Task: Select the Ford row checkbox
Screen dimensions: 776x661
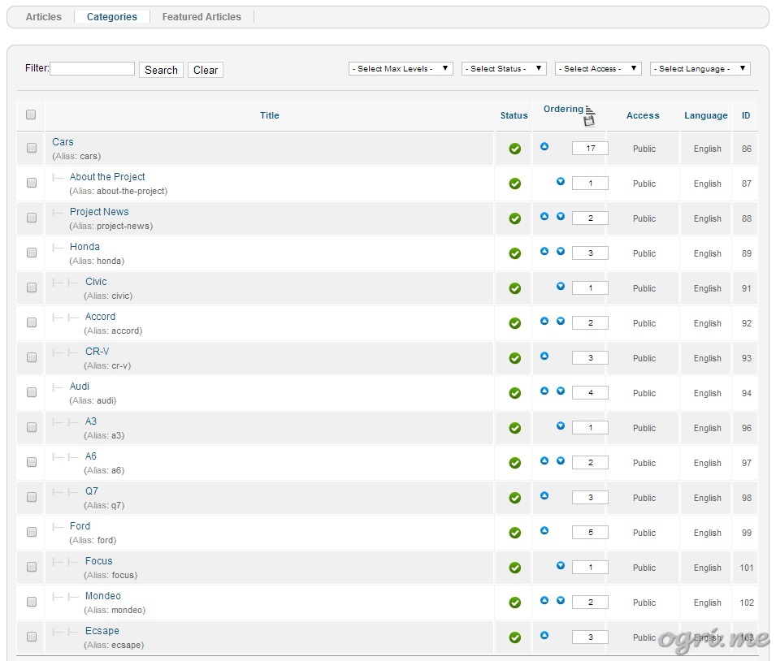Action: coord(32,532)
